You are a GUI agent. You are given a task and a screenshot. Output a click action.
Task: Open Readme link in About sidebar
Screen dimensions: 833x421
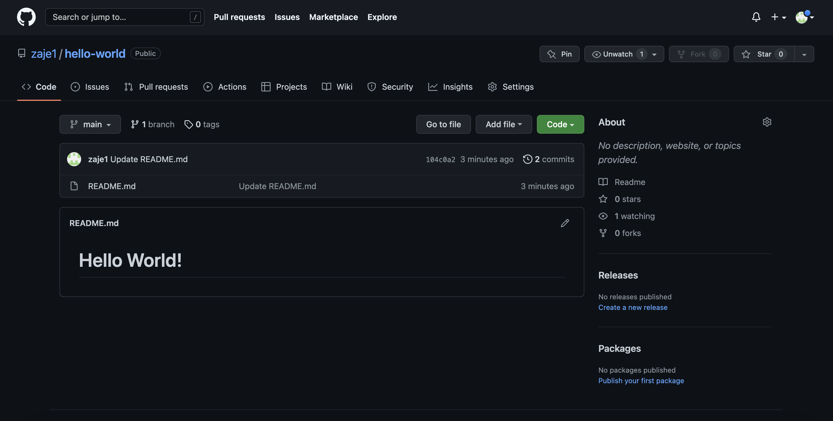[x=630, y=182]
